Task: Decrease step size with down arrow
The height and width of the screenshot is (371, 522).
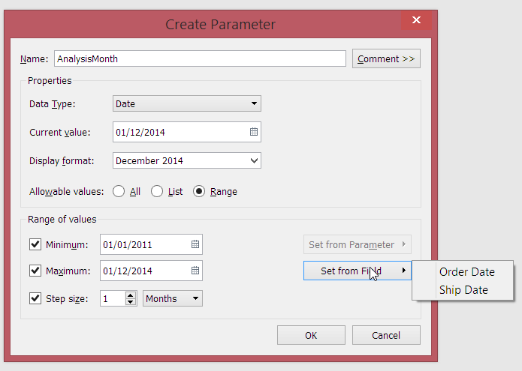Action: point(131,302)
